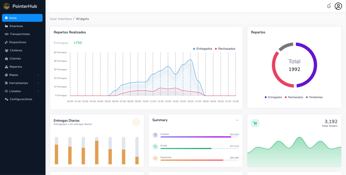Image resolution: width=346 pixels, height=175 pixels.
Task: Expand the Herramientas submenu chevron
Action: click(x=38, y=83)
